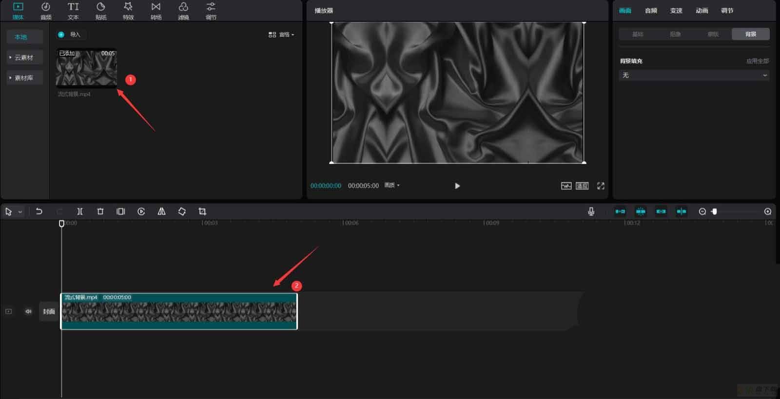This screenshot has height=399, width=780.
Task: Click the 适应 fit-ratio button in player
Action: point(582,186)
